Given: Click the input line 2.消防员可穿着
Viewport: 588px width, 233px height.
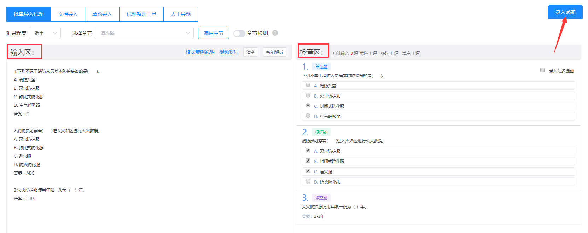Looking at the screenshot, I should [x=57, y=131].
